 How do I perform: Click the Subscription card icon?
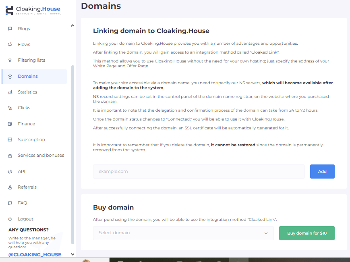(x=10, y=139)
